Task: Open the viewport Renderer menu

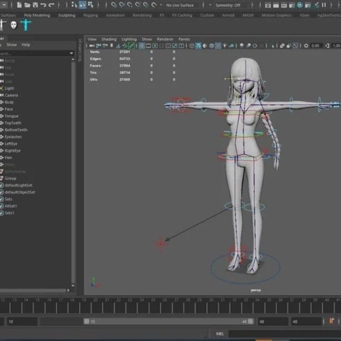Action: [x=165, y=39]
